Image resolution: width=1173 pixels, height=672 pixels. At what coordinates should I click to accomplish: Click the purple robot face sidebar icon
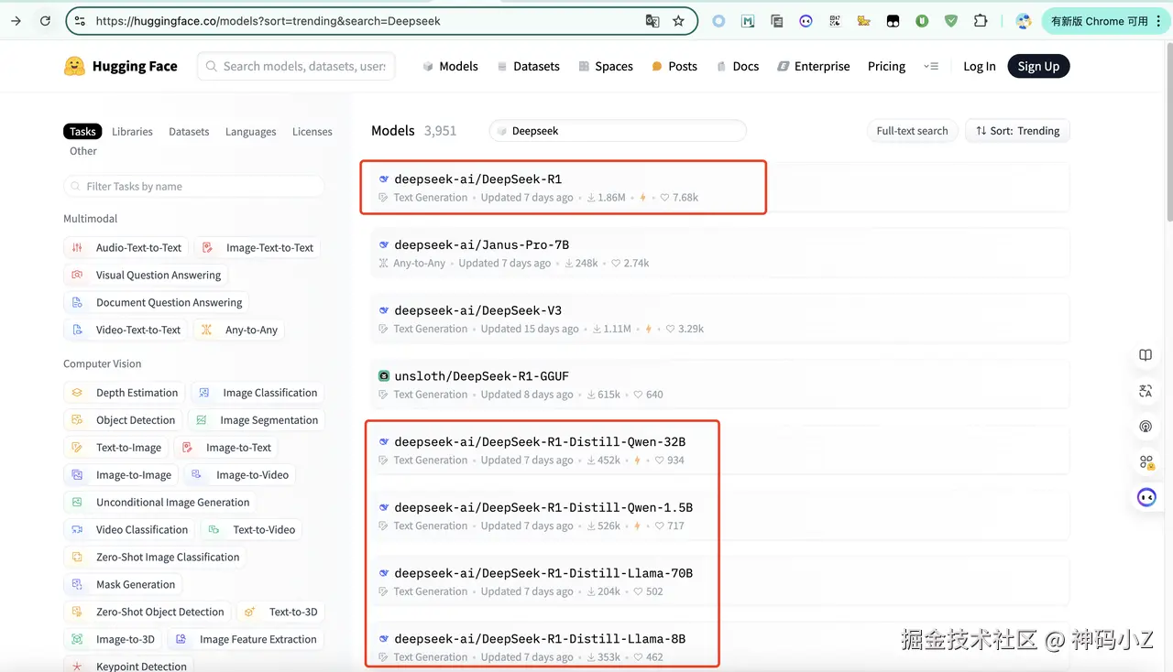(x=1146, y=497)
